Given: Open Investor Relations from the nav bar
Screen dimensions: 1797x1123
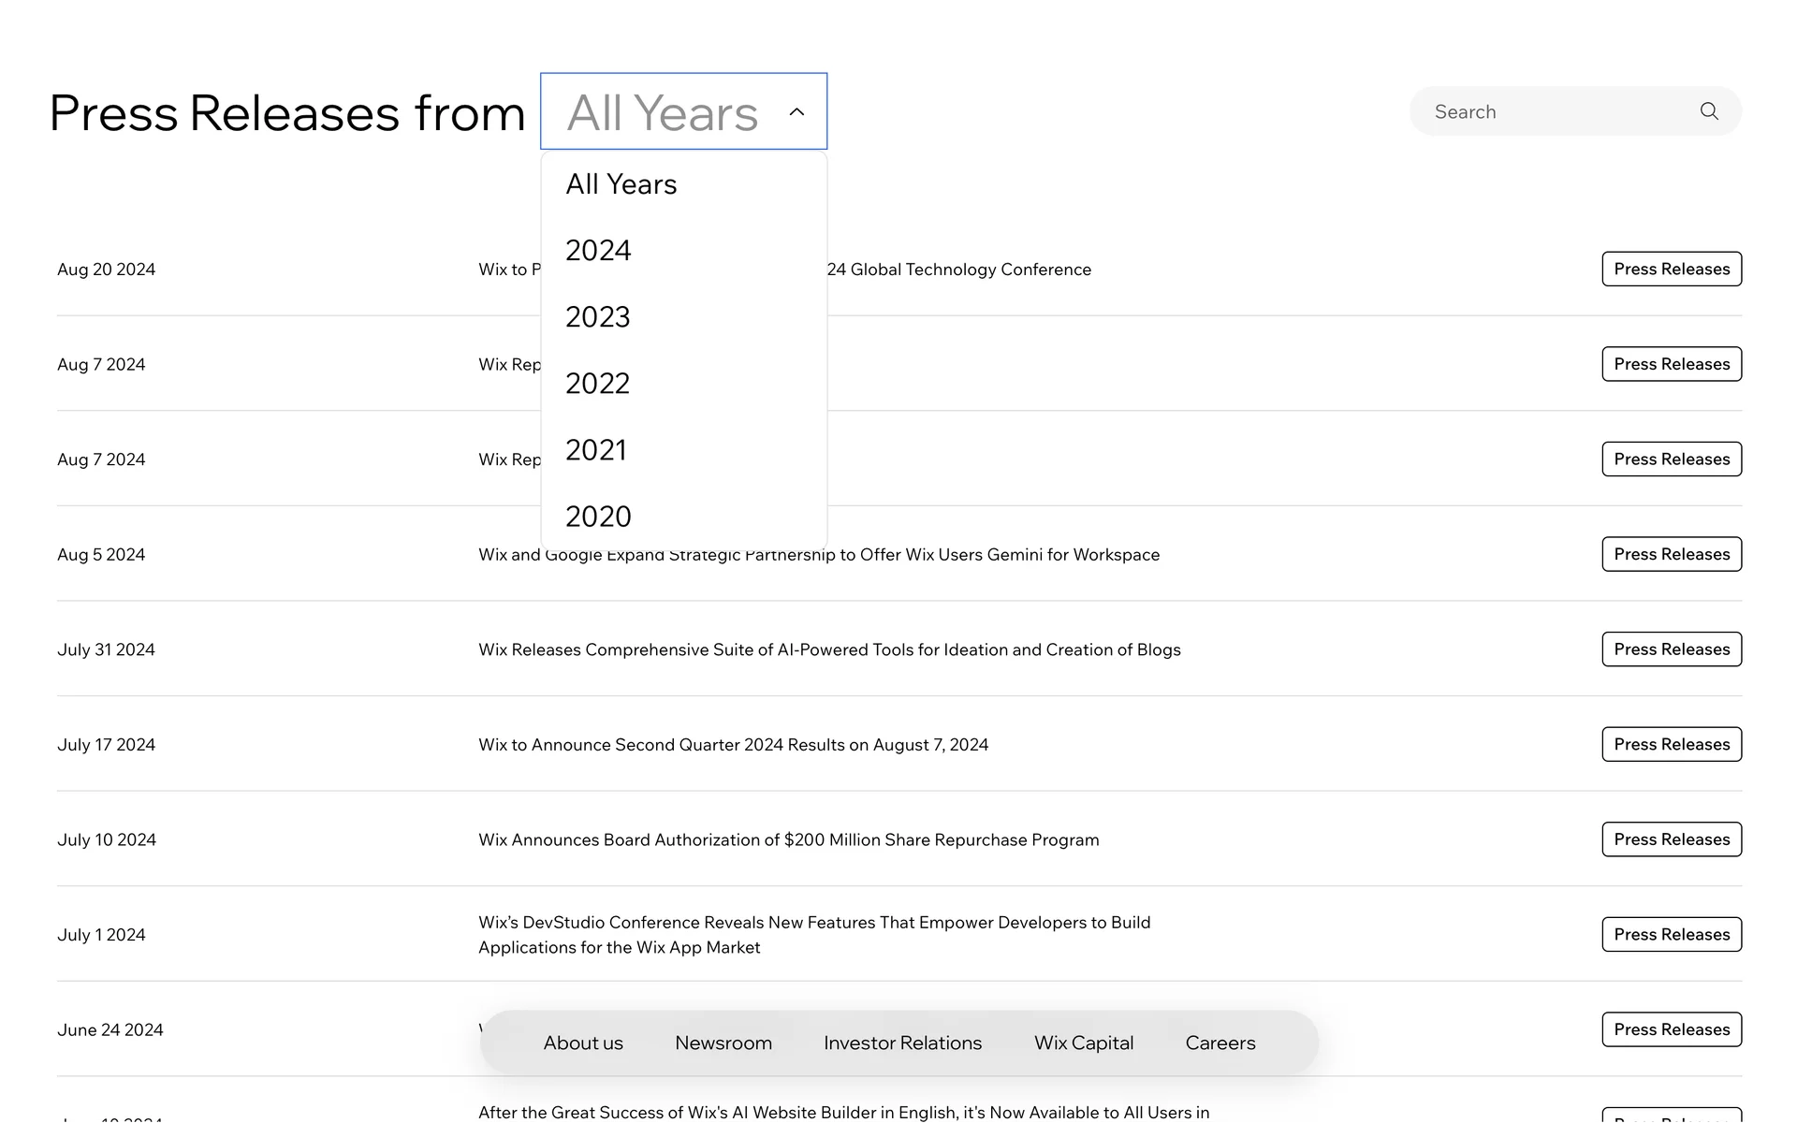Looking at the screenshot, I should click(902, 1043).
